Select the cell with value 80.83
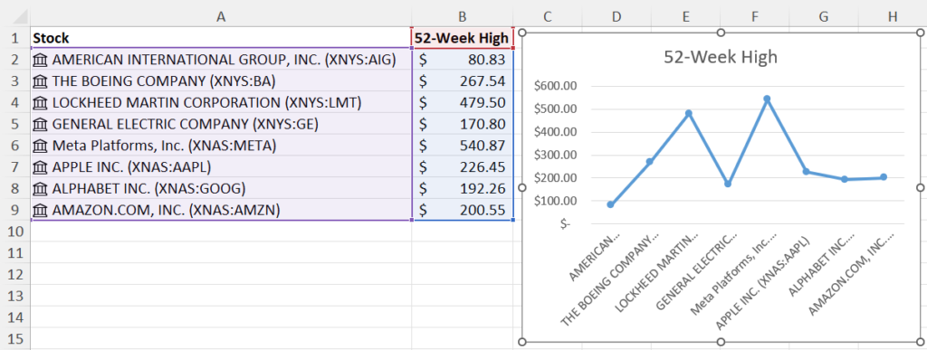 463,60
